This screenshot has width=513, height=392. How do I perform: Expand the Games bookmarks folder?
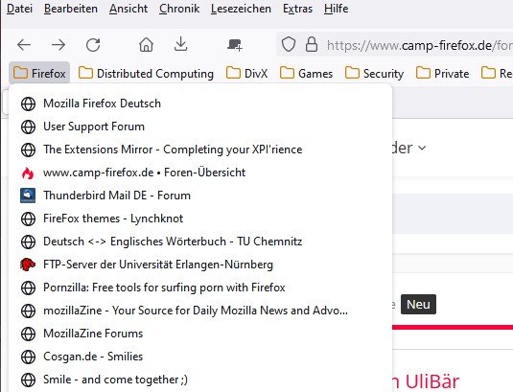coord(306,73)
